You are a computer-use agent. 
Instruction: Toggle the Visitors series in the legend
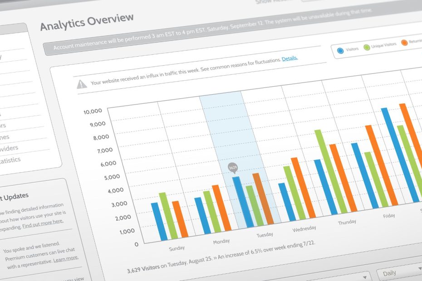coord(352,49)
